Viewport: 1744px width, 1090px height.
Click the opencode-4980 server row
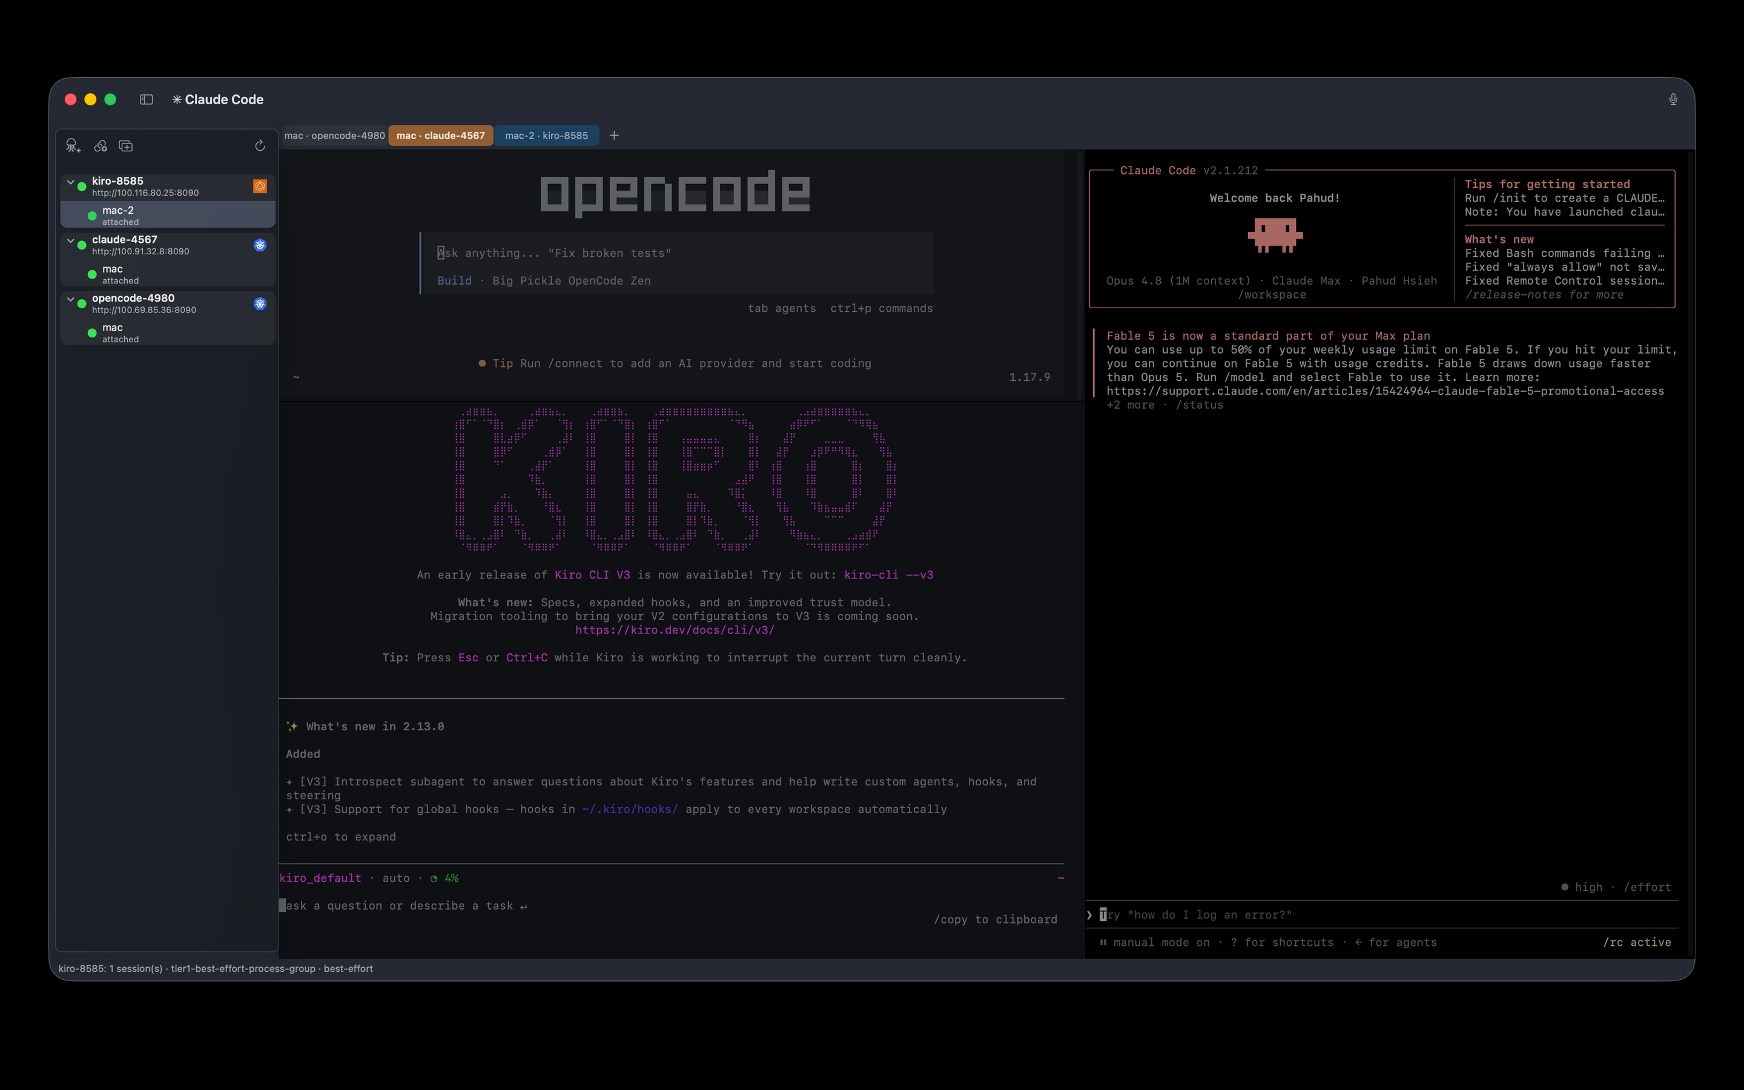168,303
